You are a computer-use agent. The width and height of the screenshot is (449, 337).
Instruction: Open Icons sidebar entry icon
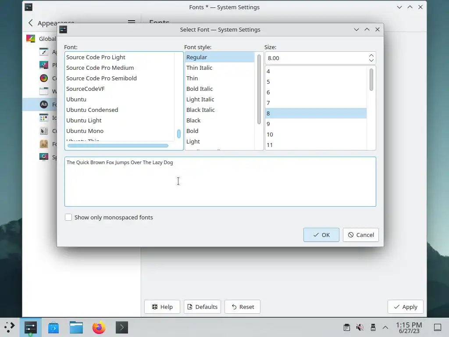click(x=44, y=118)
